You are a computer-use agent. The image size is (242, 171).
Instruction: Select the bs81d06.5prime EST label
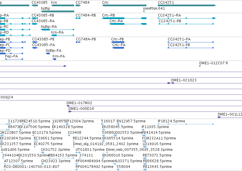(x=15, y=150)
